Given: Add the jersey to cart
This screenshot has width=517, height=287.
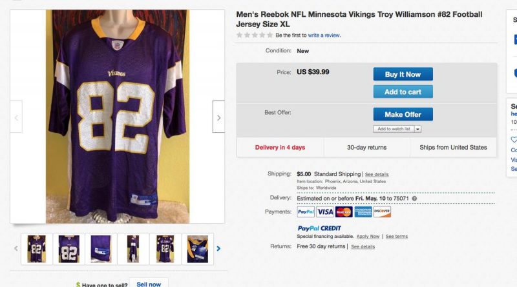Looking at the screenshot, I should (x=403, y=92).
